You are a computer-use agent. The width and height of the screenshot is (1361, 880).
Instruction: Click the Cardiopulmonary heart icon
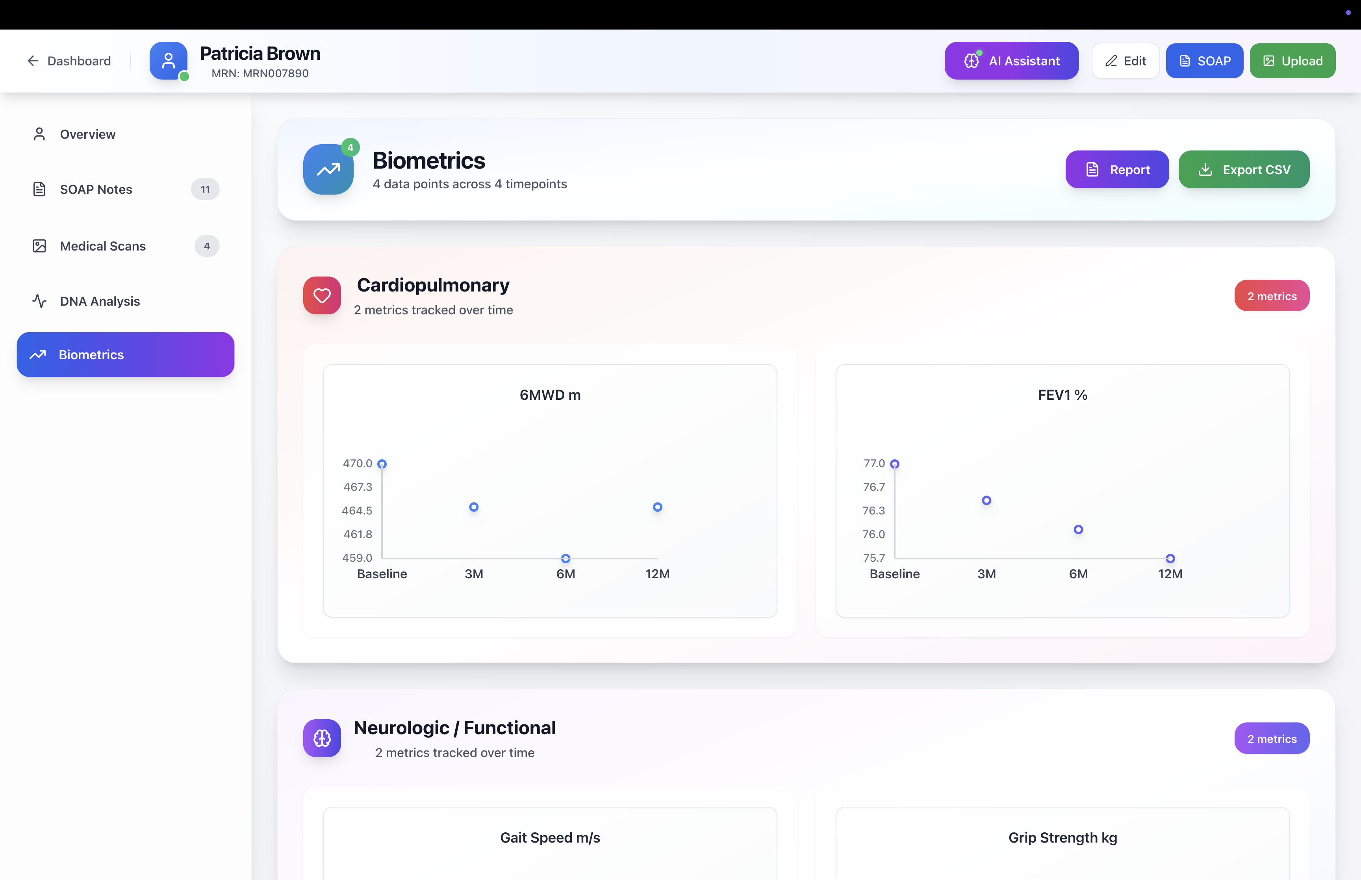click(x=322, y=295)
